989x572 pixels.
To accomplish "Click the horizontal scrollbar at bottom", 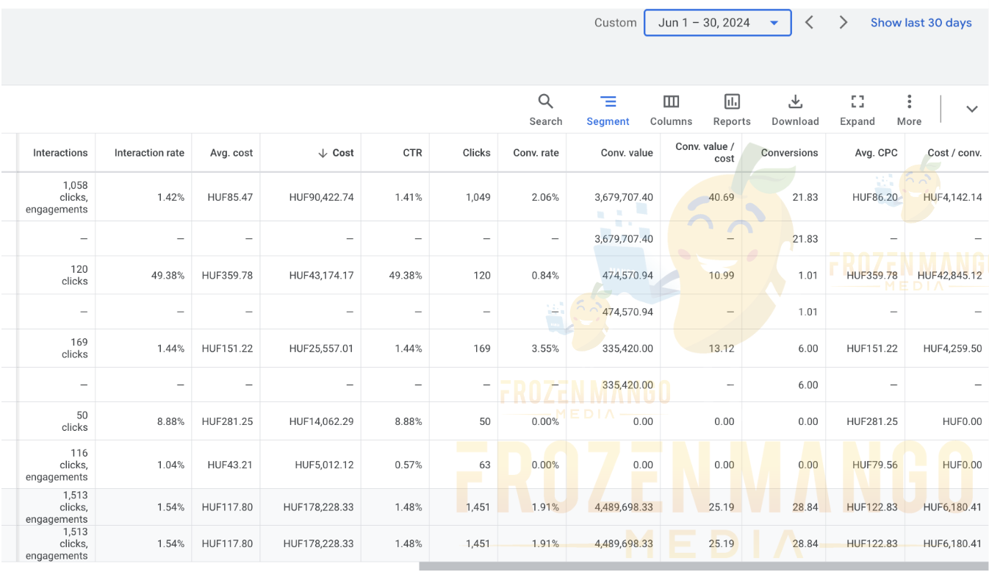I will click(703, 566).
